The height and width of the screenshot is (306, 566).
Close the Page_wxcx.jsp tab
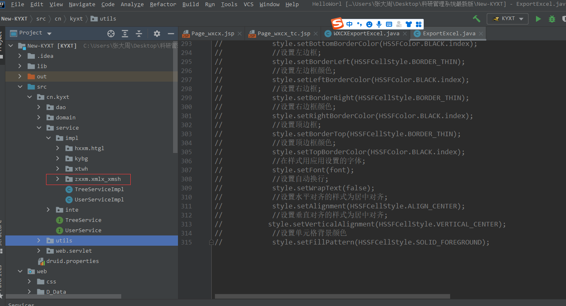tap(240, 34)
